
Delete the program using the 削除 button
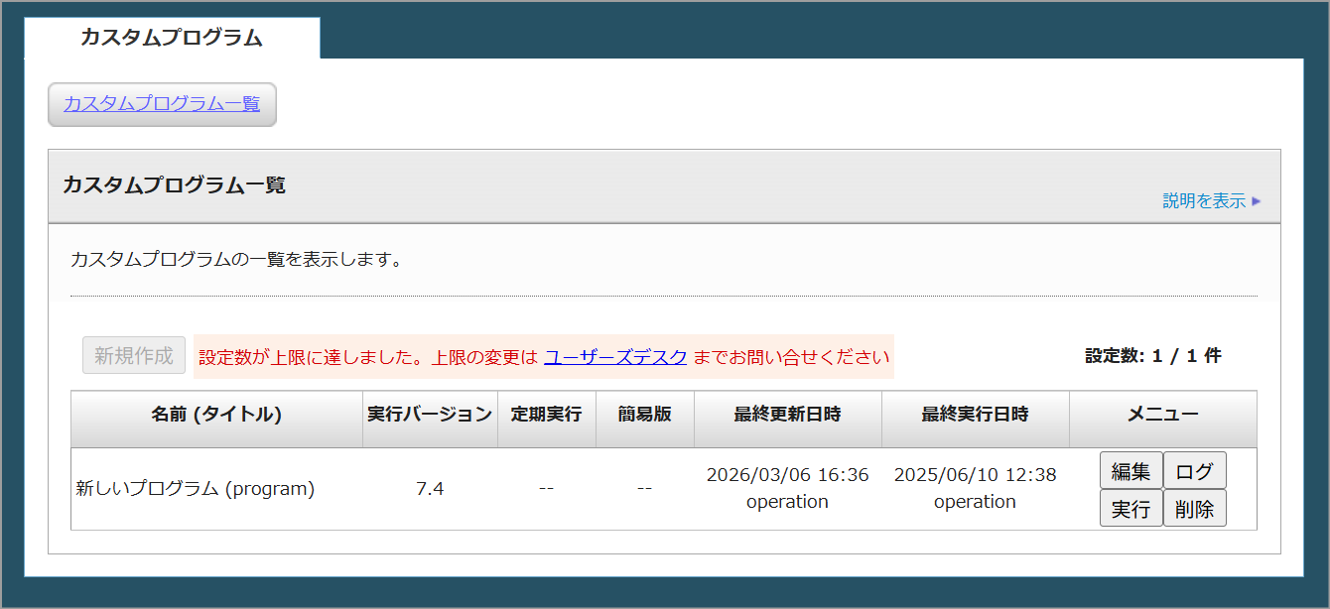(x=1194, y=509)
